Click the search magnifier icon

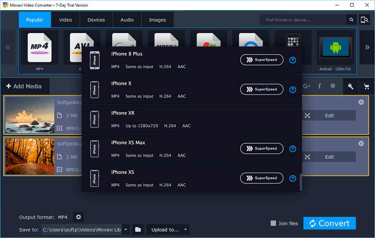[x=351, y=20]
